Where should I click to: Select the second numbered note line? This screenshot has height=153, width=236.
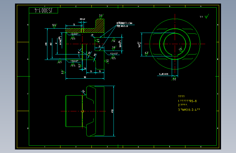(x=183, y=105)
